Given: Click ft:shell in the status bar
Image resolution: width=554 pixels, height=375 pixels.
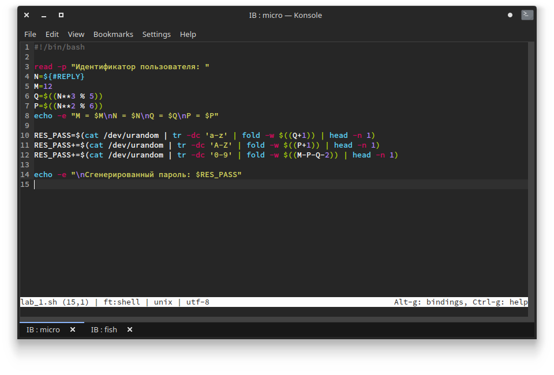Looking at the screenshot, I should coord(122,302).
